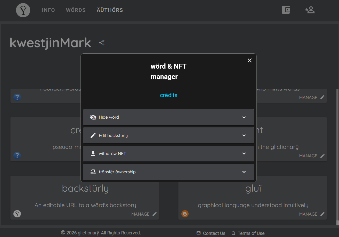Expand the Edit backstürly section
339x237 pixels.
169,135
